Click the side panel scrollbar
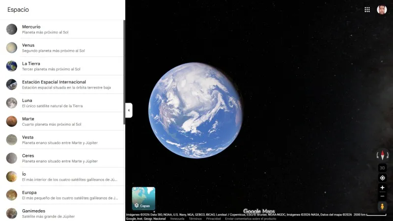The width and height of the screenshot is (393, 221). pyautogui.click(x=124, y=72)
